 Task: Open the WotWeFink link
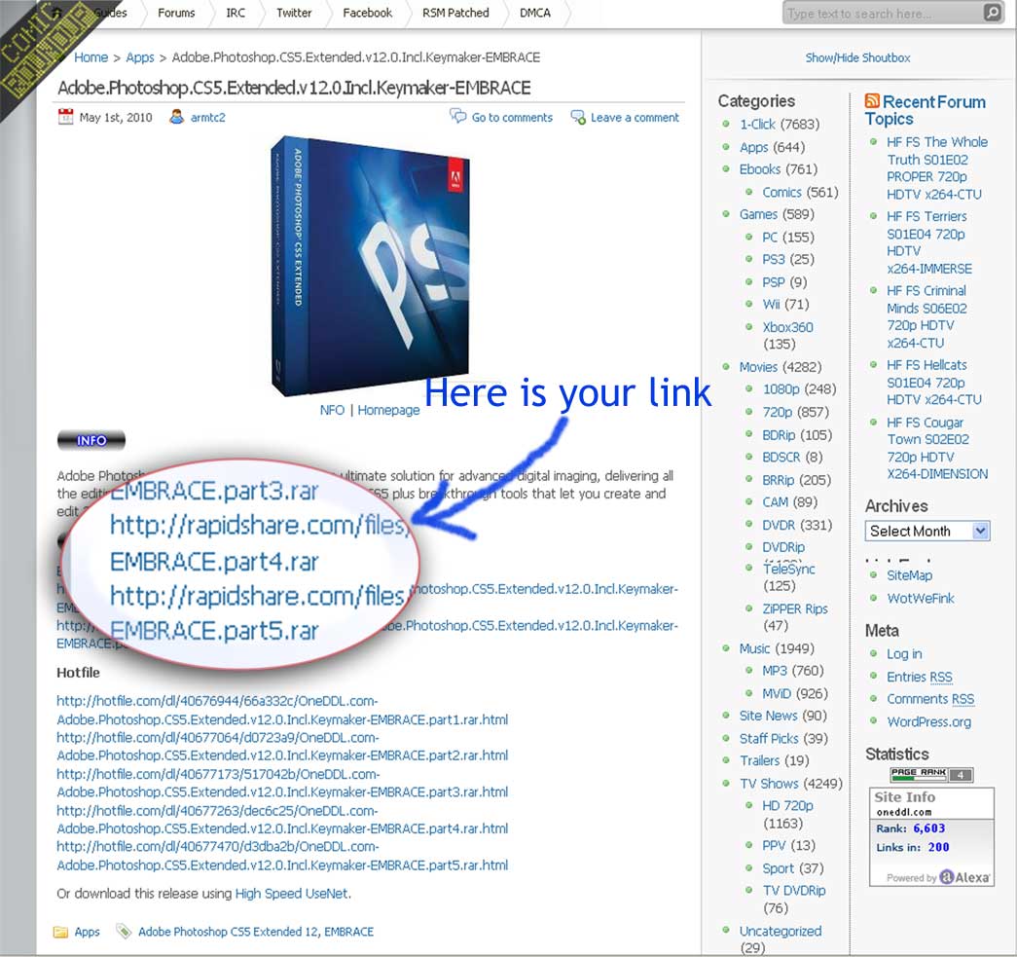click(x=921, y=598)
